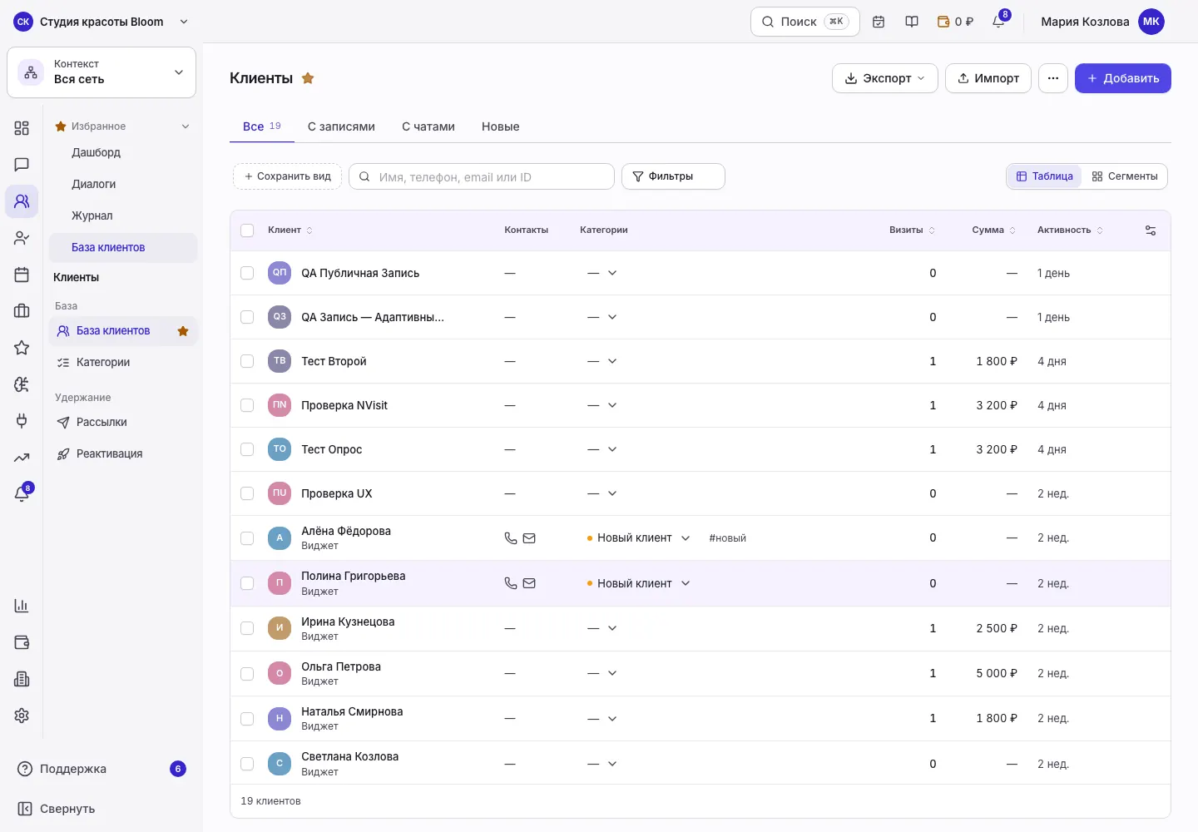Screen dimensions: 1198x832
Task: Select the checkbox for Тест Второй
Action: point(247,361)
